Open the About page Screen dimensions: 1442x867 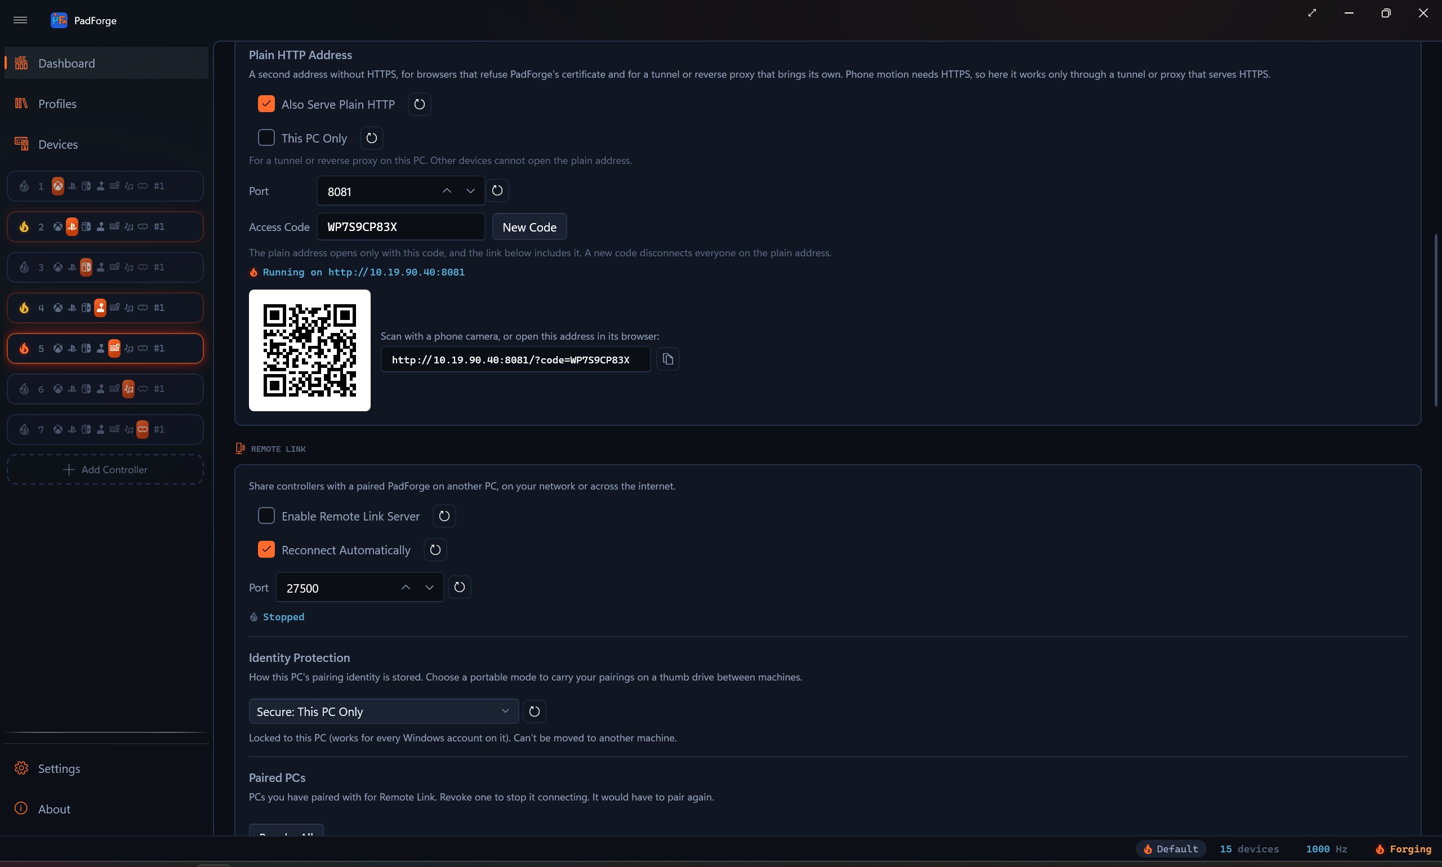pos(106,809)
